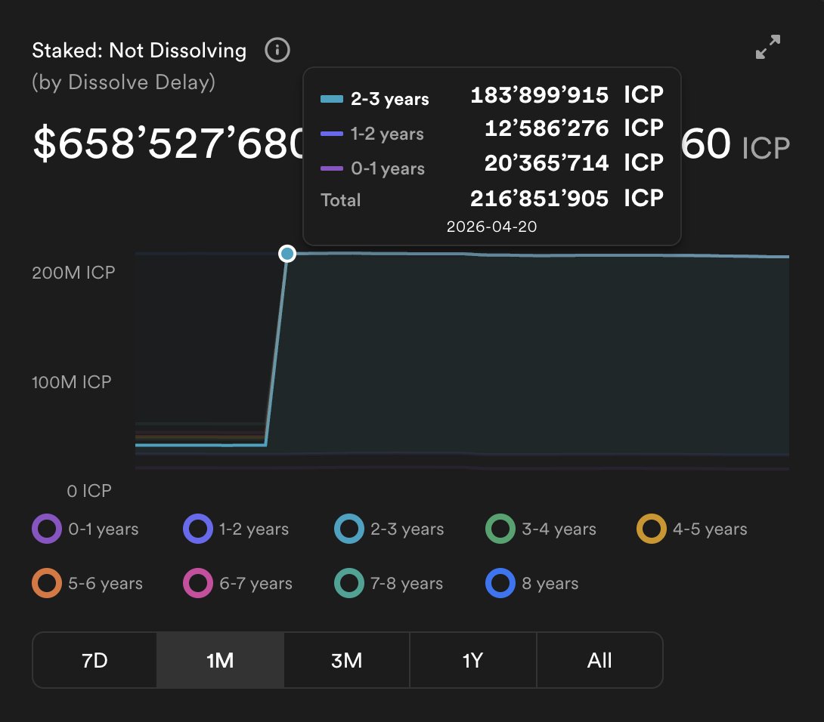Toggle the 8 years legend series

click(531, 583)
